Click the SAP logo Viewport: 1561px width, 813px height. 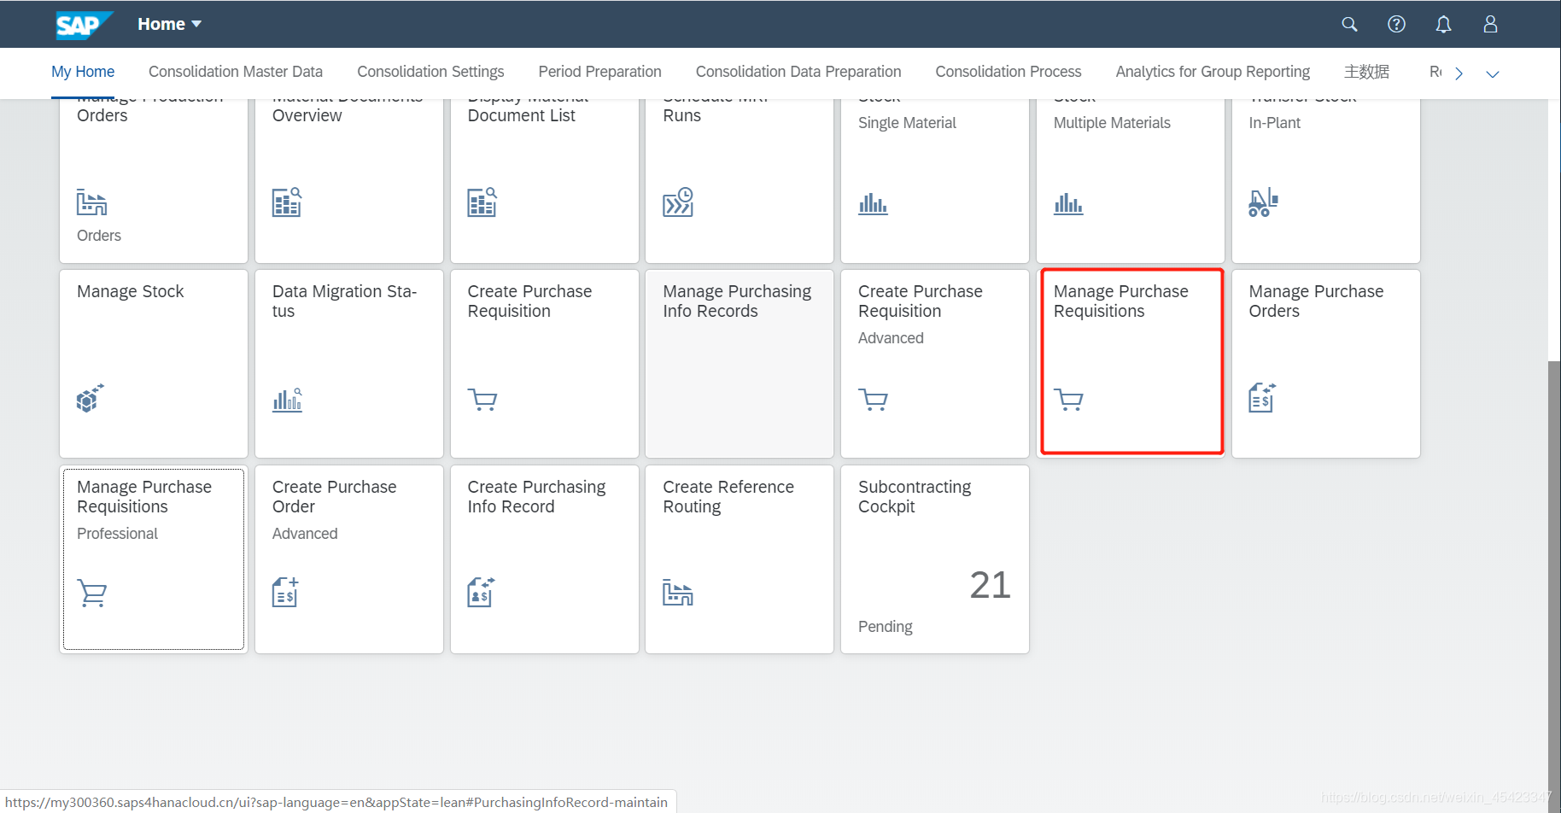[84, 25]
